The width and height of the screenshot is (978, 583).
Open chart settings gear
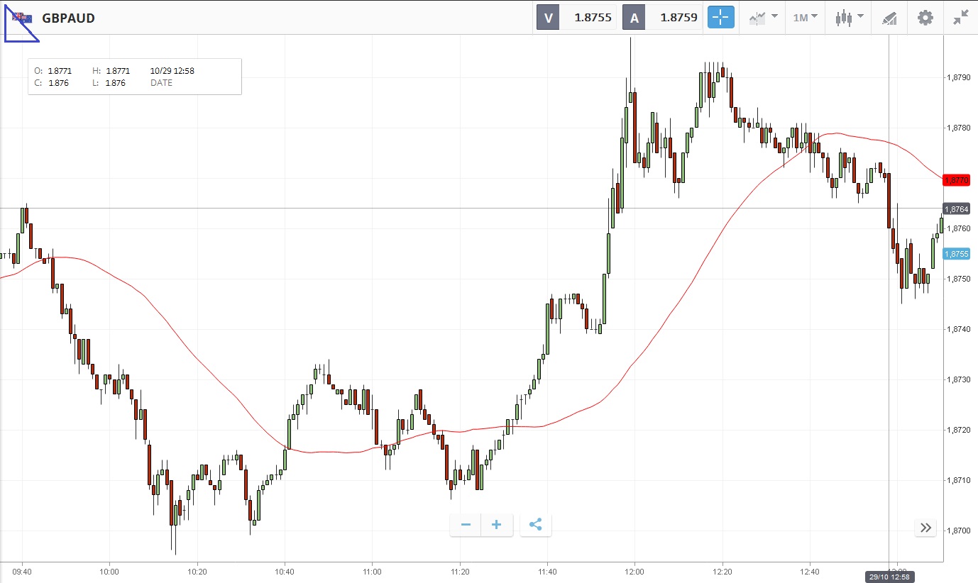pos(925,18)
